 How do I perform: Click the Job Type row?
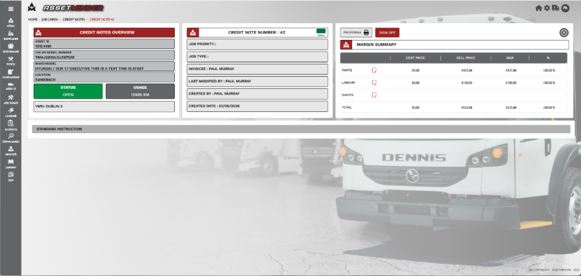click(x=257, y=57)
